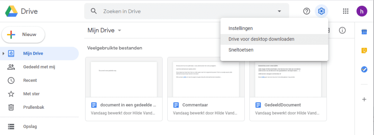Open the Google apps grid icon
This screenshot has width=374, height=135.
pyautogui.click(x=346, y=11)
